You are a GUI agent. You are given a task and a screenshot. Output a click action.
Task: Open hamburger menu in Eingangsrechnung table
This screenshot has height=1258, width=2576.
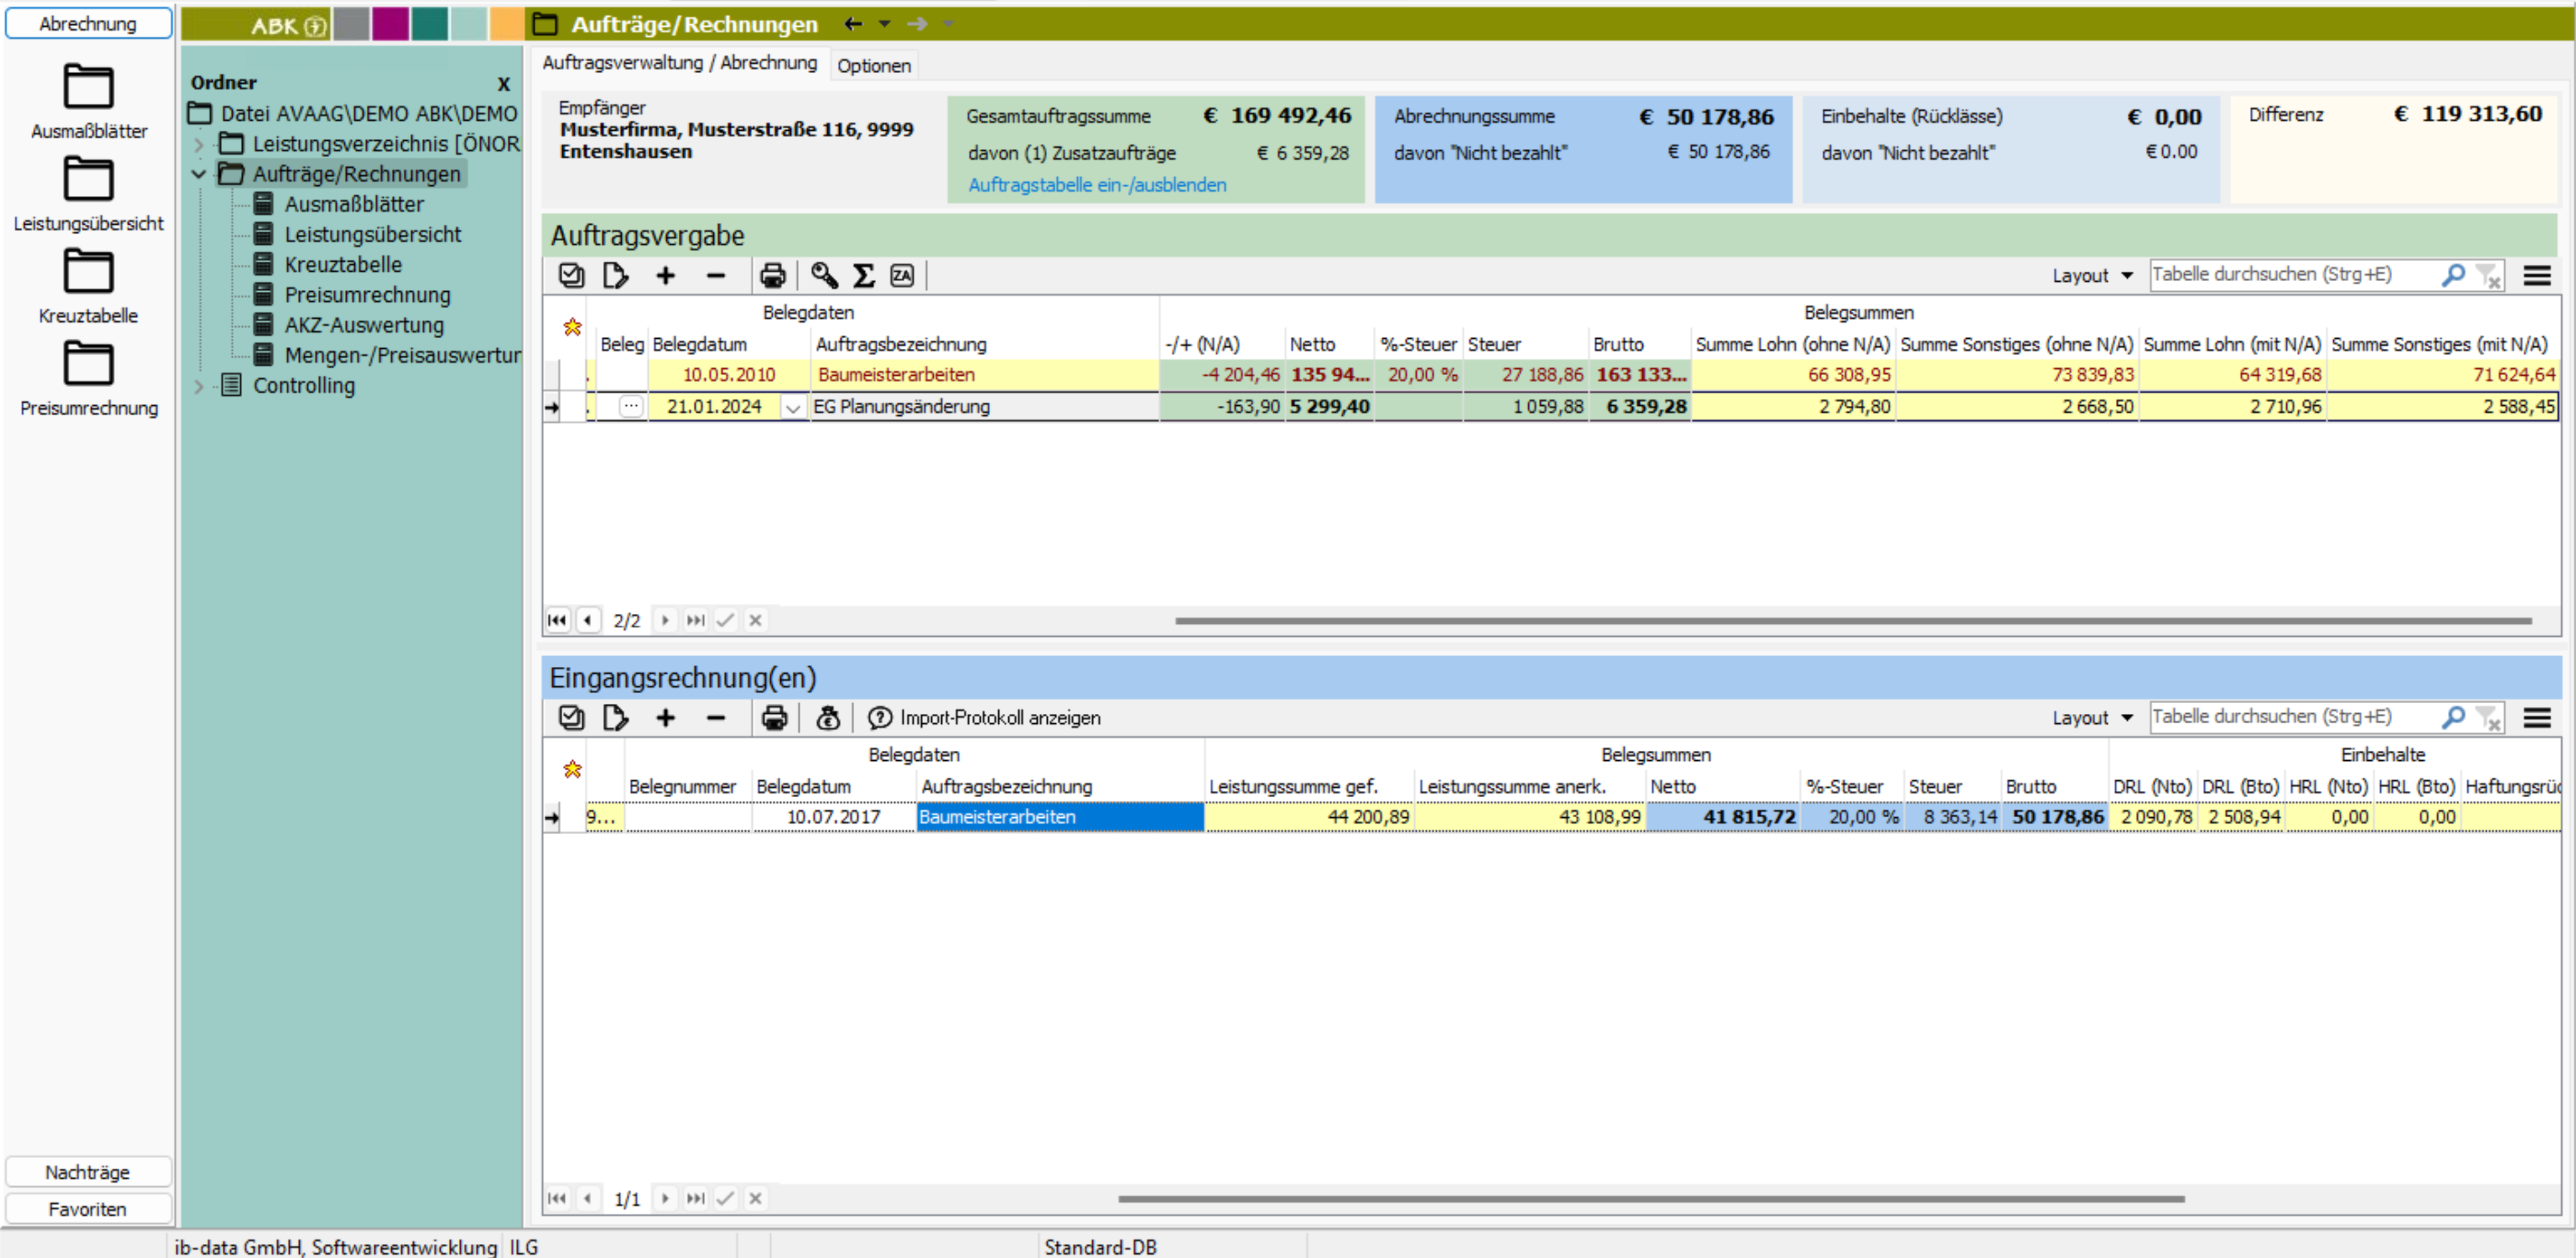pos(2537,718)
